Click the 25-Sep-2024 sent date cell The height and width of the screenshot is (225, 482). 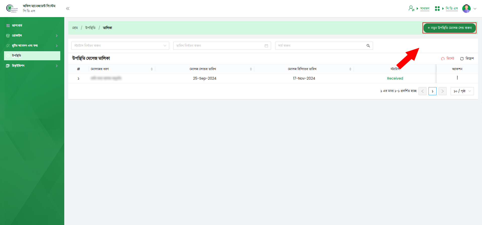205,78
